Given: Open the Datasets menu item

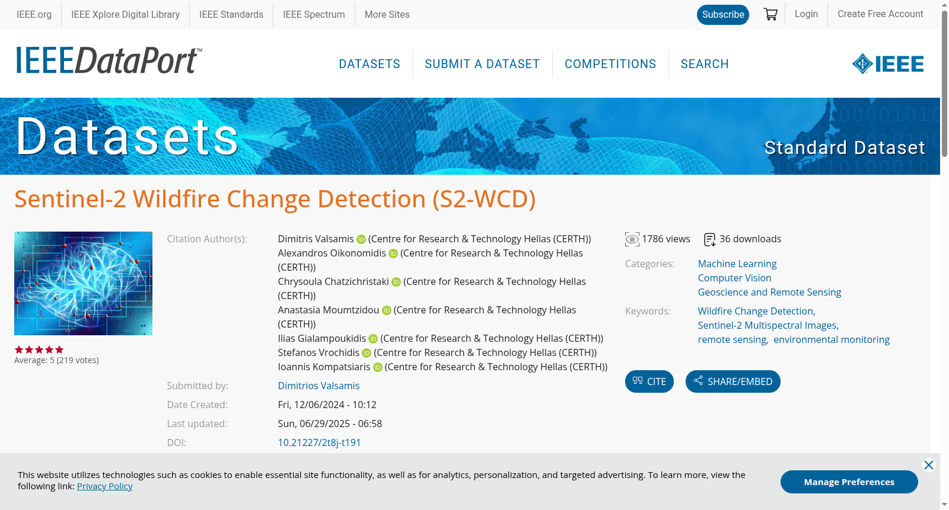Looking at the screenshot, I should [370, 64].
